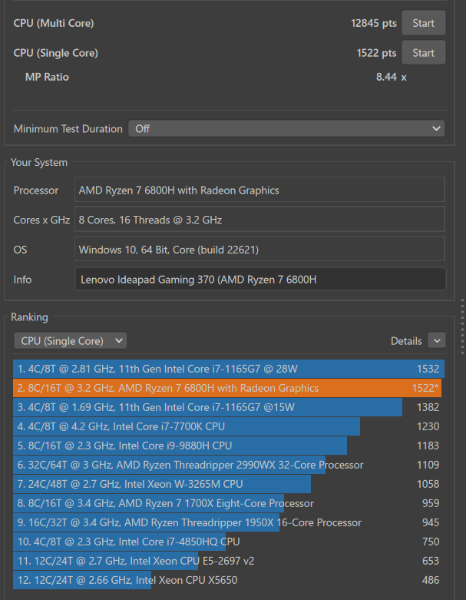
Task: Select the Intel Core i7-1165G7 28W ranking entry
Action: 227,369
